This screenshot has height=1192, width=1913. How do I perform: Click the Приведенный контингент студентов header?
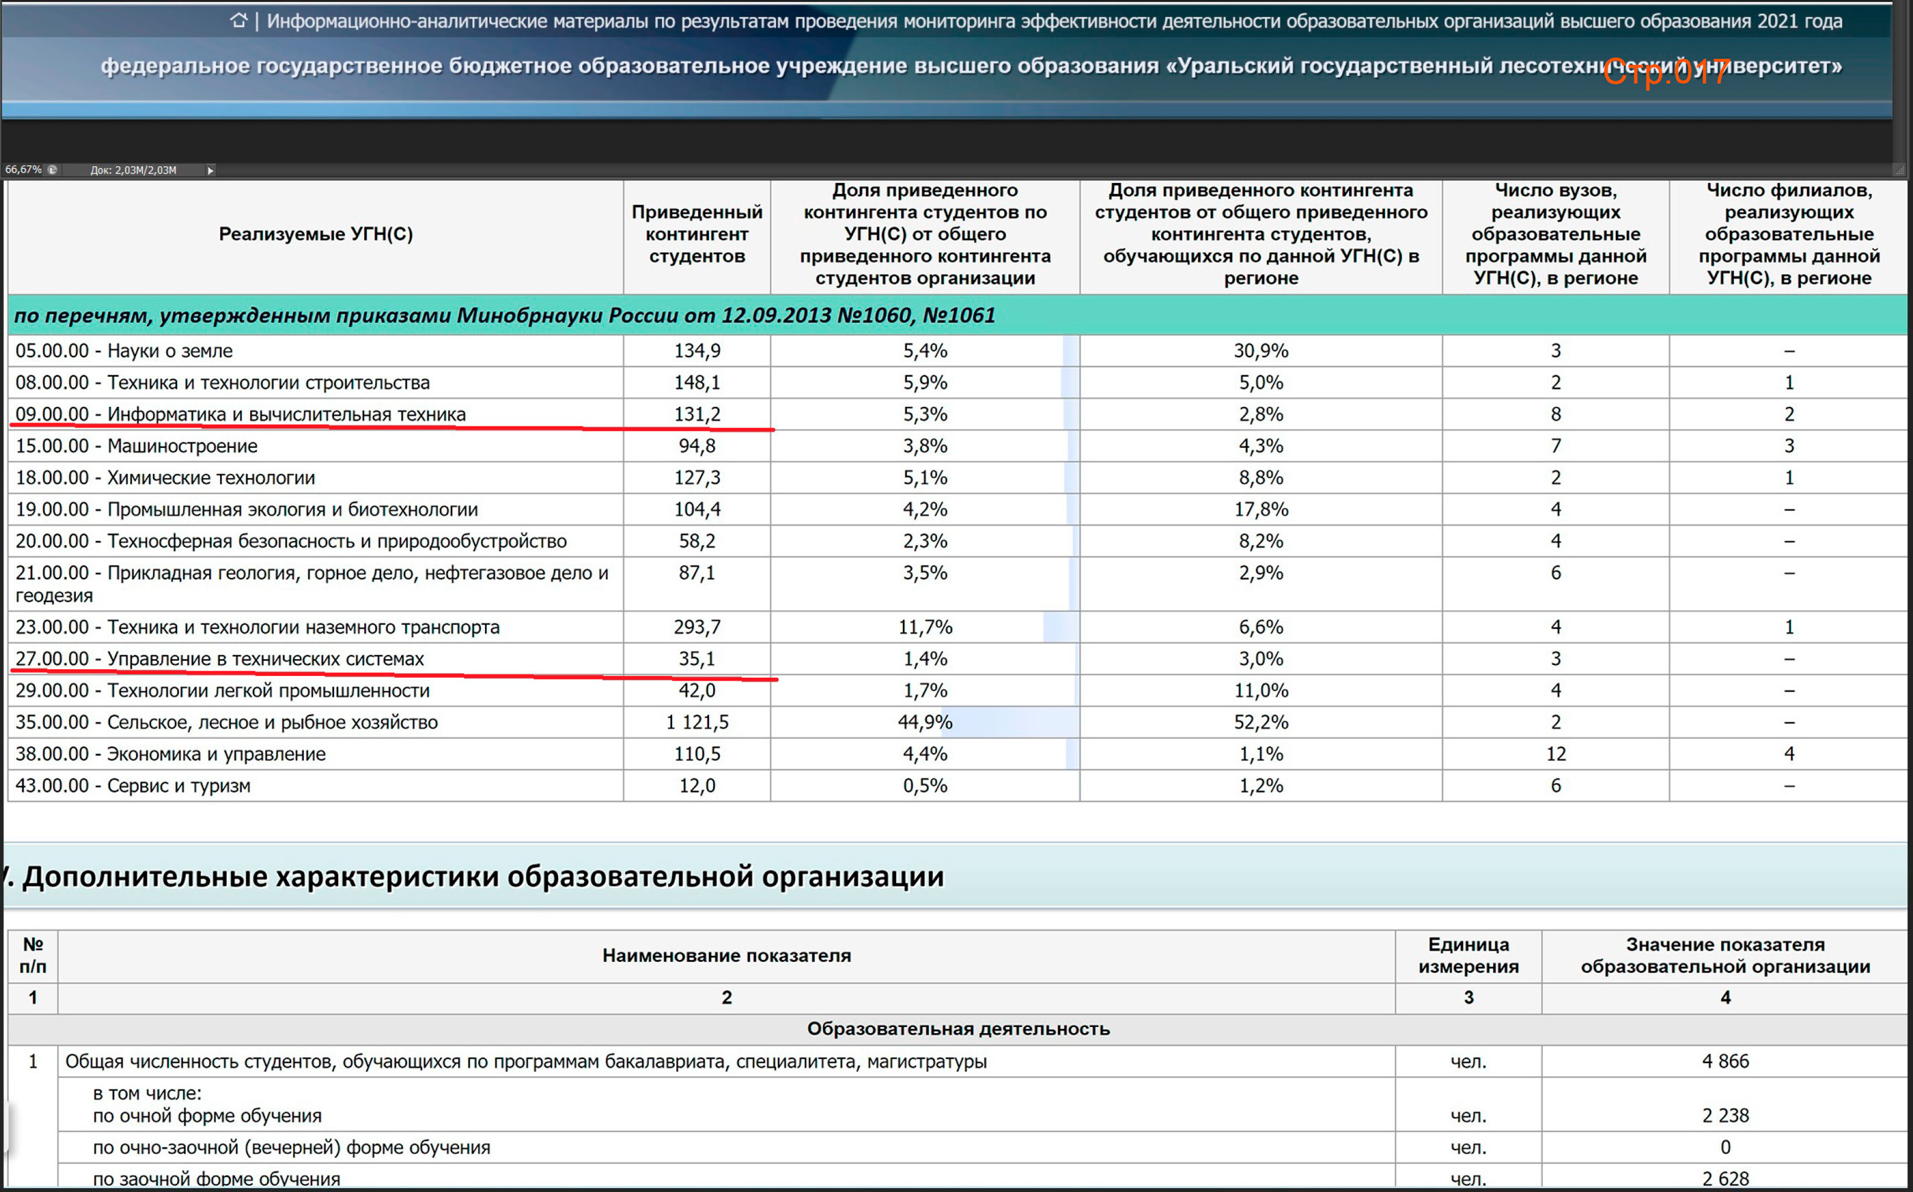click(x=696, y=234)
